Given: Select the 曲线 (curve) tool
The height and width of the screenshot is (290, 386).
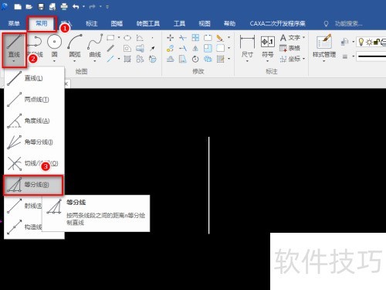Looking at the screenshot, I should pos(95,48).
